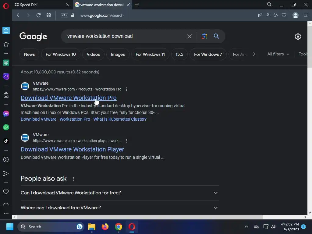Send page to My Flow from the address bar

[276, 15]
